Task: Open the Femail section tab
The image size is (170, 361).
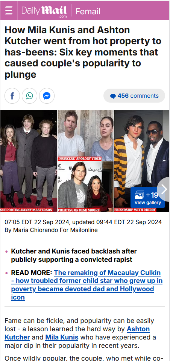Action: click(x=88, y=11)
